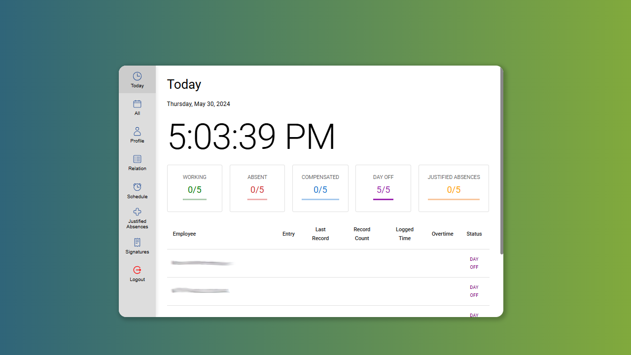The height and width of the screenshot is (355, 631).
Task: Select the Working 0/5 summary card
Action: point(195,188)
